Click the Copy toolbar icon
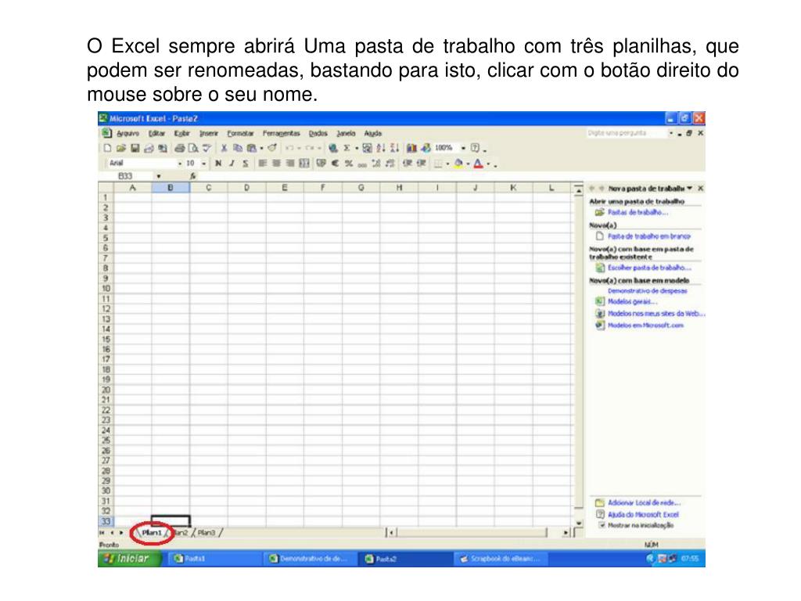The height and width of the screenshot is (601, 801). (238, 148)
